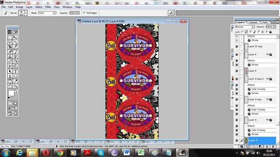Select the Rectangular Marquee tool
The height and width of the screenshot is (157, 280).
pyautogui.click(x=10, y=38)
